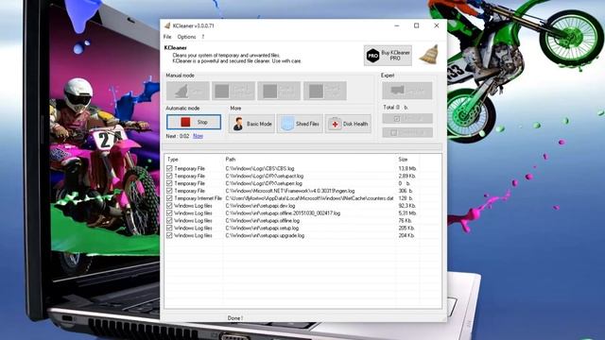Open the ? help menu
Image resolution: width=605 pixels, height=340 pixels.
click(203, 37)
